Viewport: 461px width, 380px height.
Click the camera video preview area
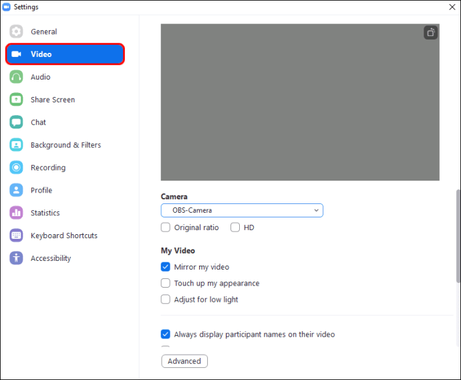point(300,102)
